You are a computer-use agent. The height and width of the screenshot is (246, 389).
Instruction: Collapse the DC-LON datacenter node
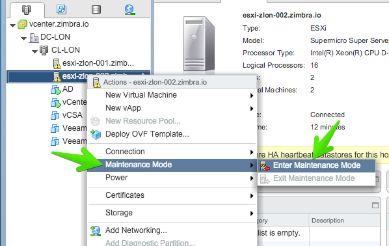24,38
